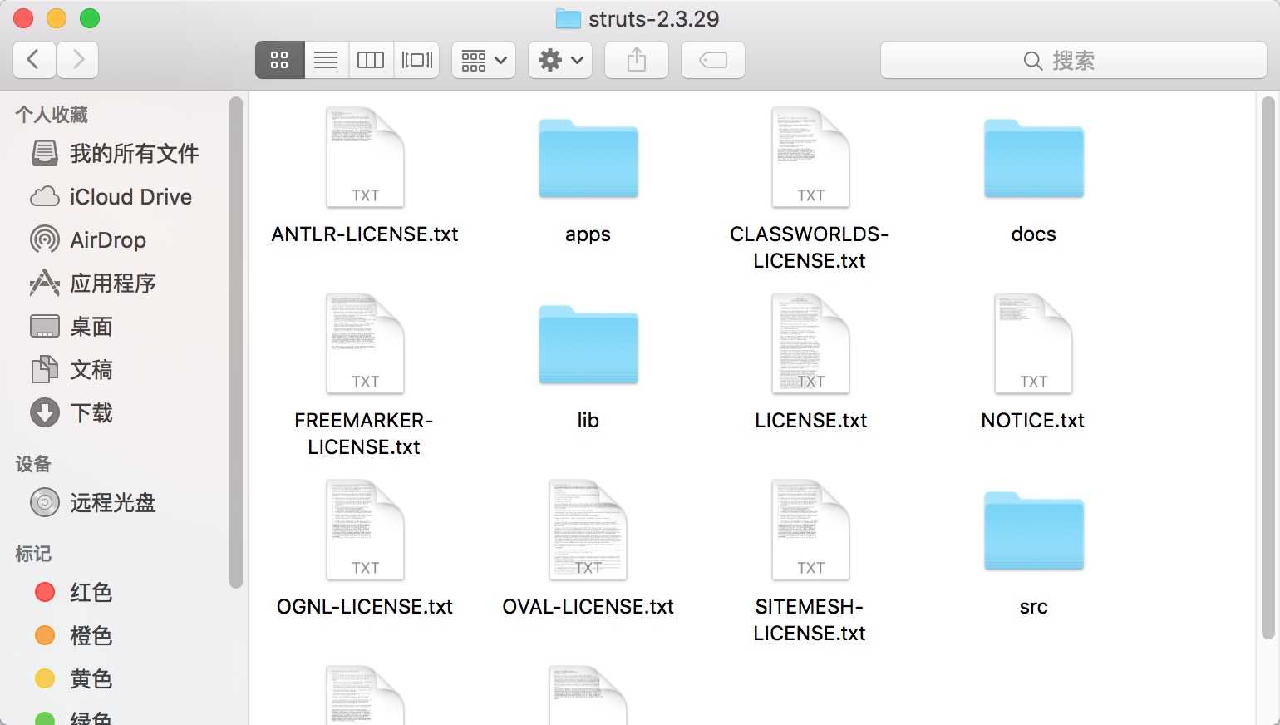Click the SITEMESH-LICENSE.txt file name

point(810,619)
